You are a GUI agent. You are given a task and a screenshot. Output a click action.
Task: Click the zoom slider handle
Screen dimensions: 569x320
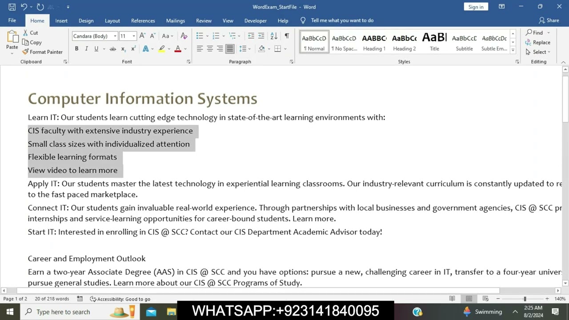pyautogui.click(x=525, y=299)
